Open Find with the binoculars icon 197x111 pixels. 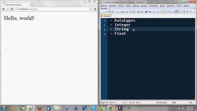pos(146,12)
